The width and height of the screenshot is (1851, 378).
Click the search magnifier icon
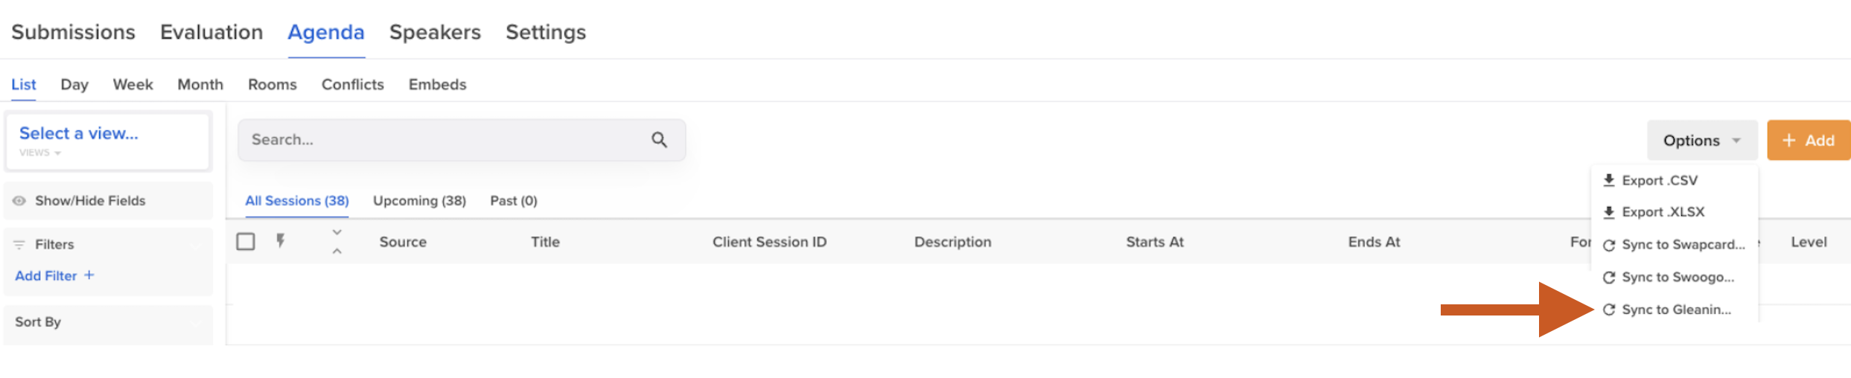[x=659, y=140]
